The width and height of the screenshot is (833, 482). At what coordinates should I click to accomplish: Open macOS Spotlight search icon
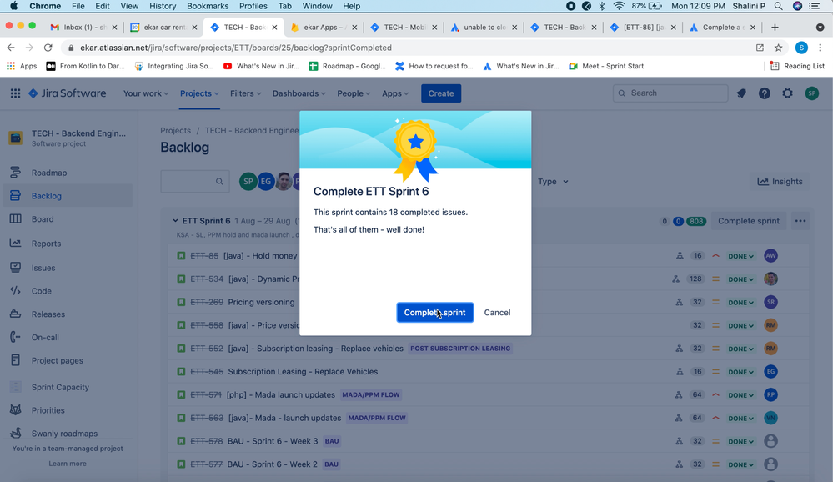[778, 6]
